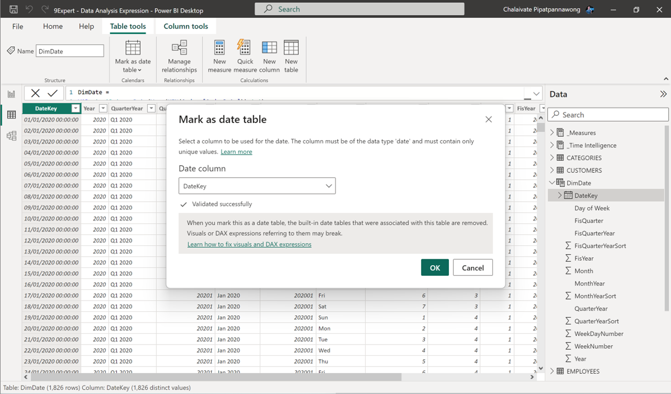The width and height of the screenshot is (671, 394).
Task: Cancel formula with X icon
Action: pos(35,93)
